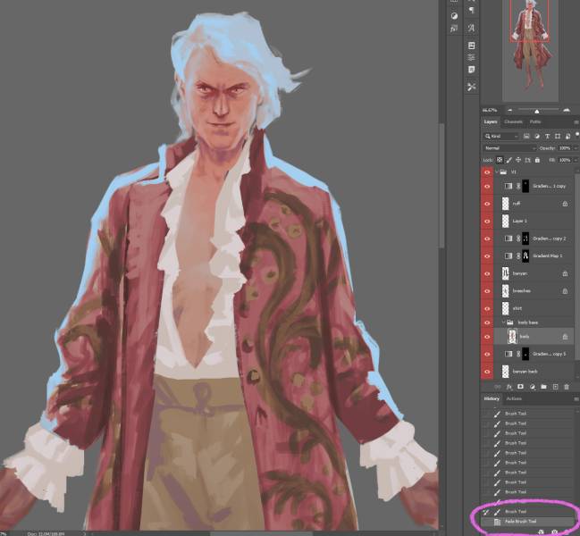The height and width of the screenshot is (536, 580).
Task: Click the Navigator zoom slider
Action: click(x=534, y=109)
